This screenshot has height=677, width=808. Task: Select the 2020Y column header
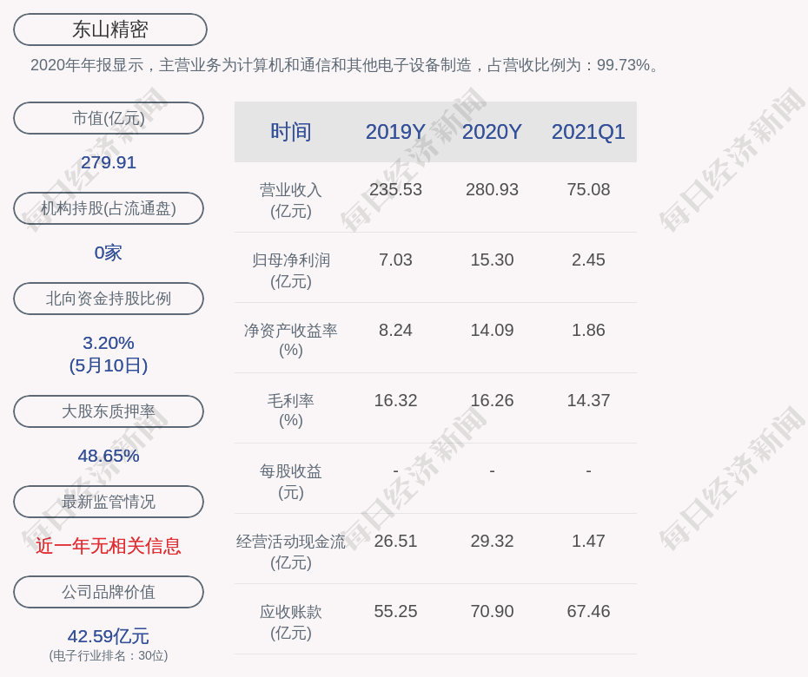(492, 132)
